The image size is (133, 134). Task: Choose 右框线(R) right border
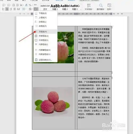pos(45,26)
